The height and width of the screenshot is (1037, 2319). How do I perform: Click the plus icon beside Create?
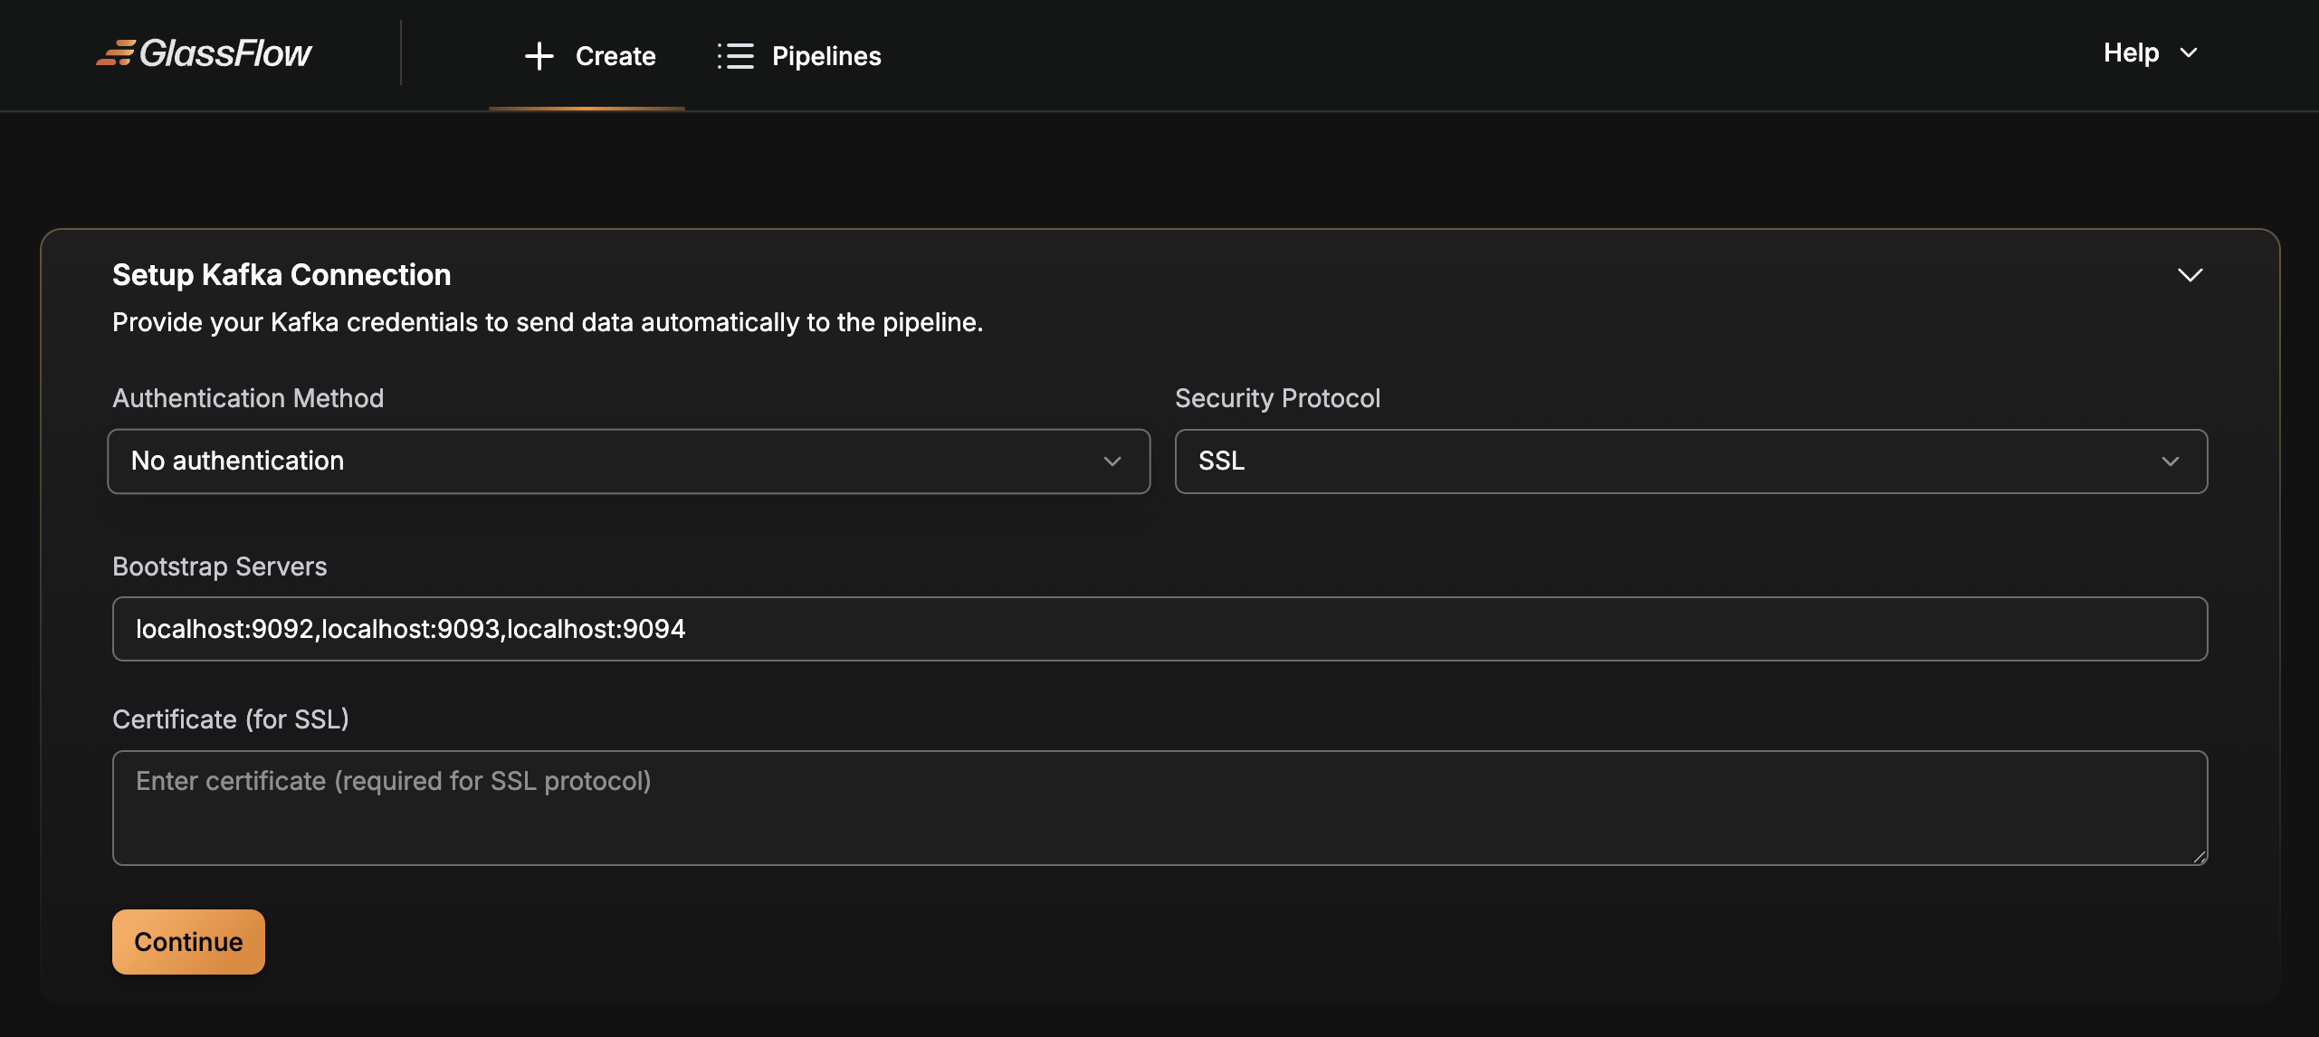tap(539, 56)
